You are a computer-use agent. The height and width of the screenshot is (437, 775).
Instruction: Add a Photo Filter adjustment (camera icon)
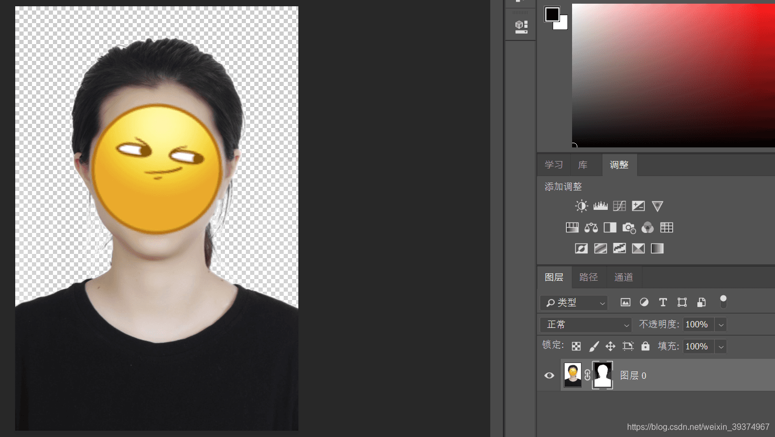[x=629, y=228]
